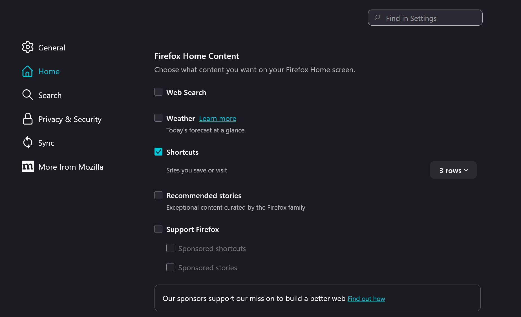Click the Mozilla 'm' logo icon
The width and height of the screenshot is (521, 317).
click(x=28, y=167)
